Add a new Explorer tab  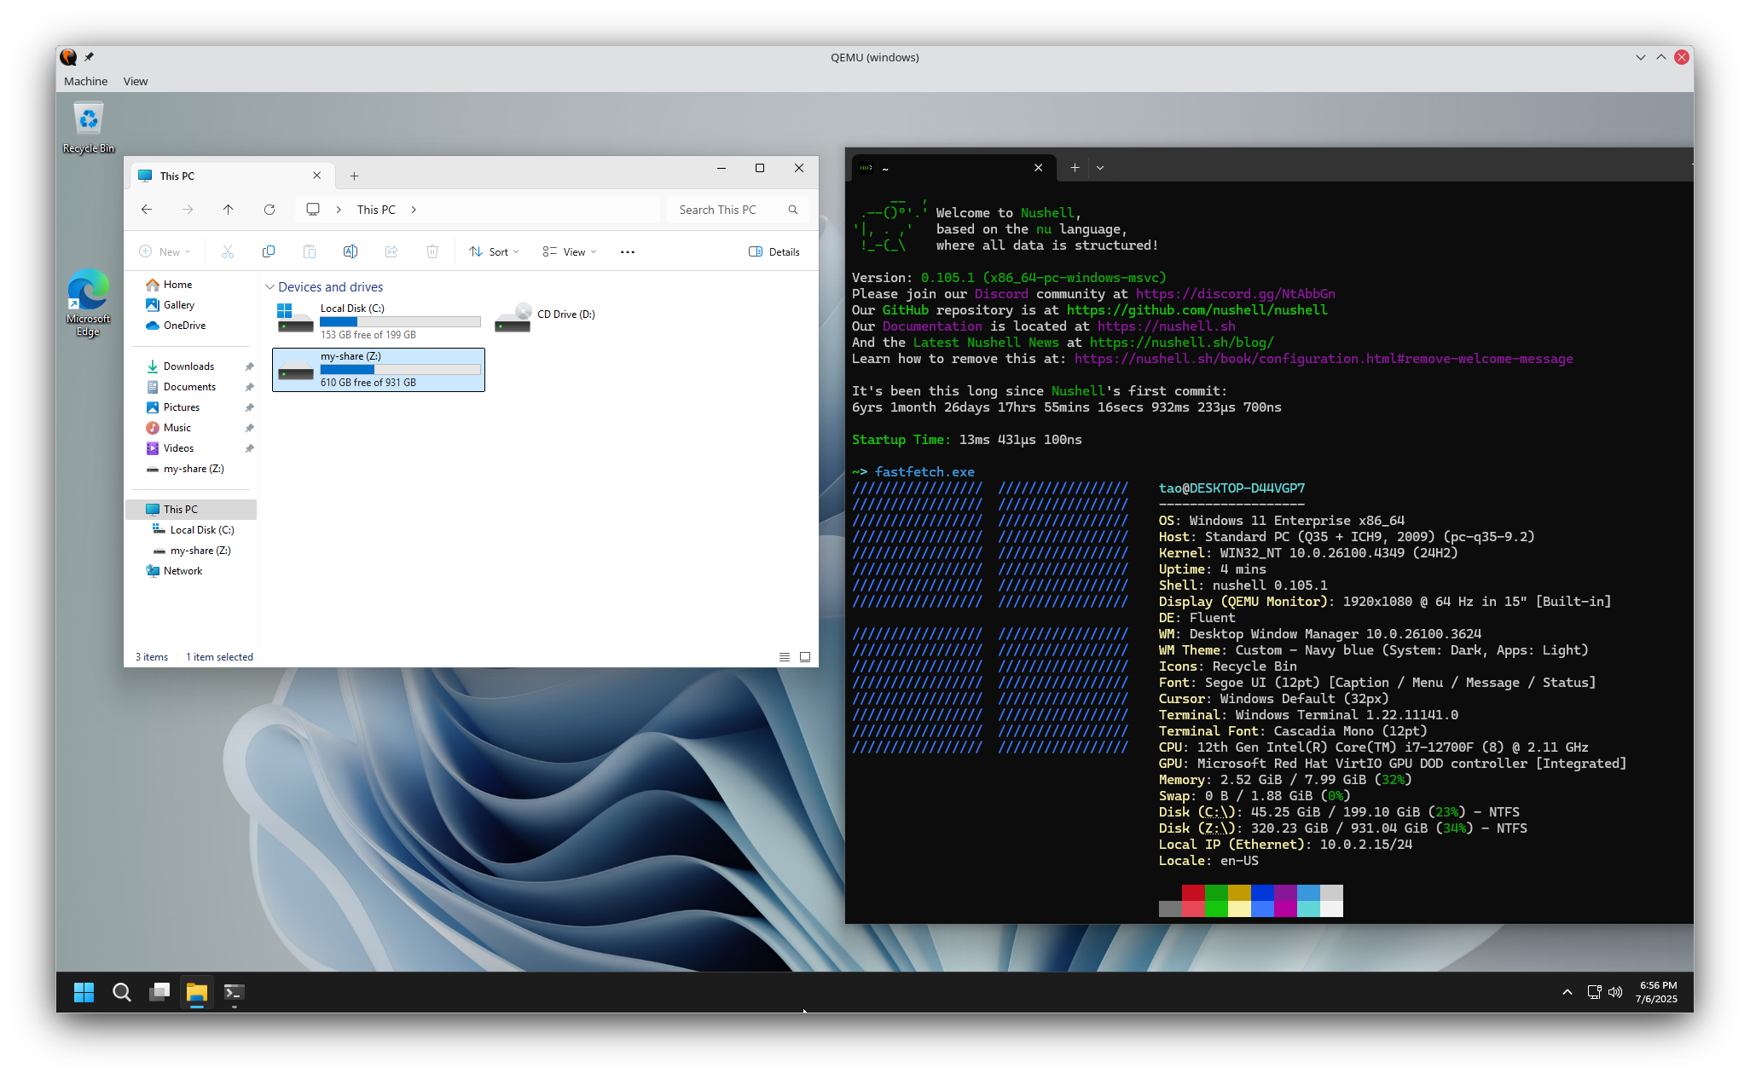355,176
